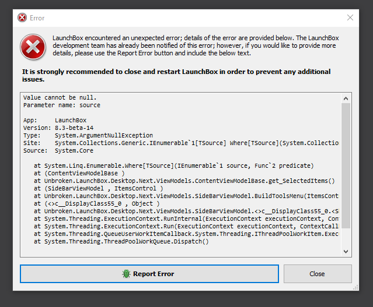Click the Report Error button

(x=149, y=274)
